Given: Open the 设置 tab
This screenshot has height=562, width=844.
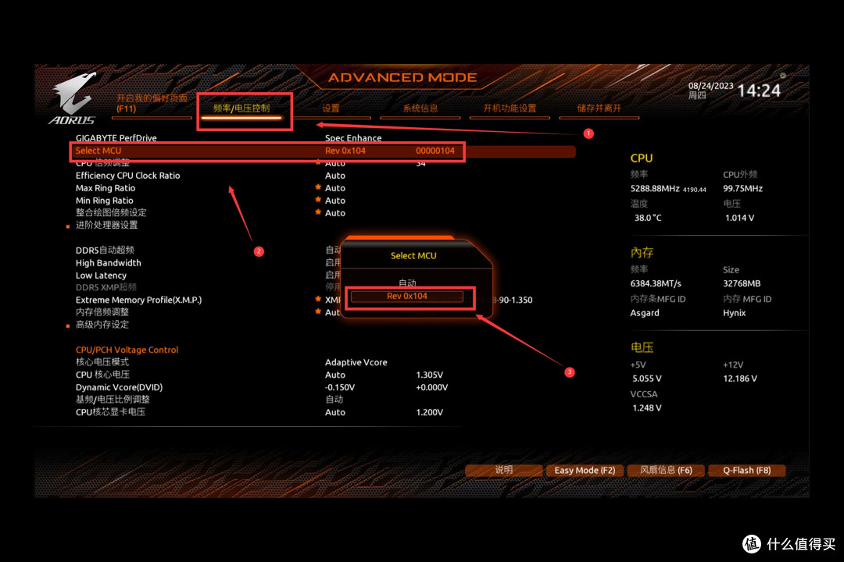Looking at the screenshot, I should (x=331, y=108).
